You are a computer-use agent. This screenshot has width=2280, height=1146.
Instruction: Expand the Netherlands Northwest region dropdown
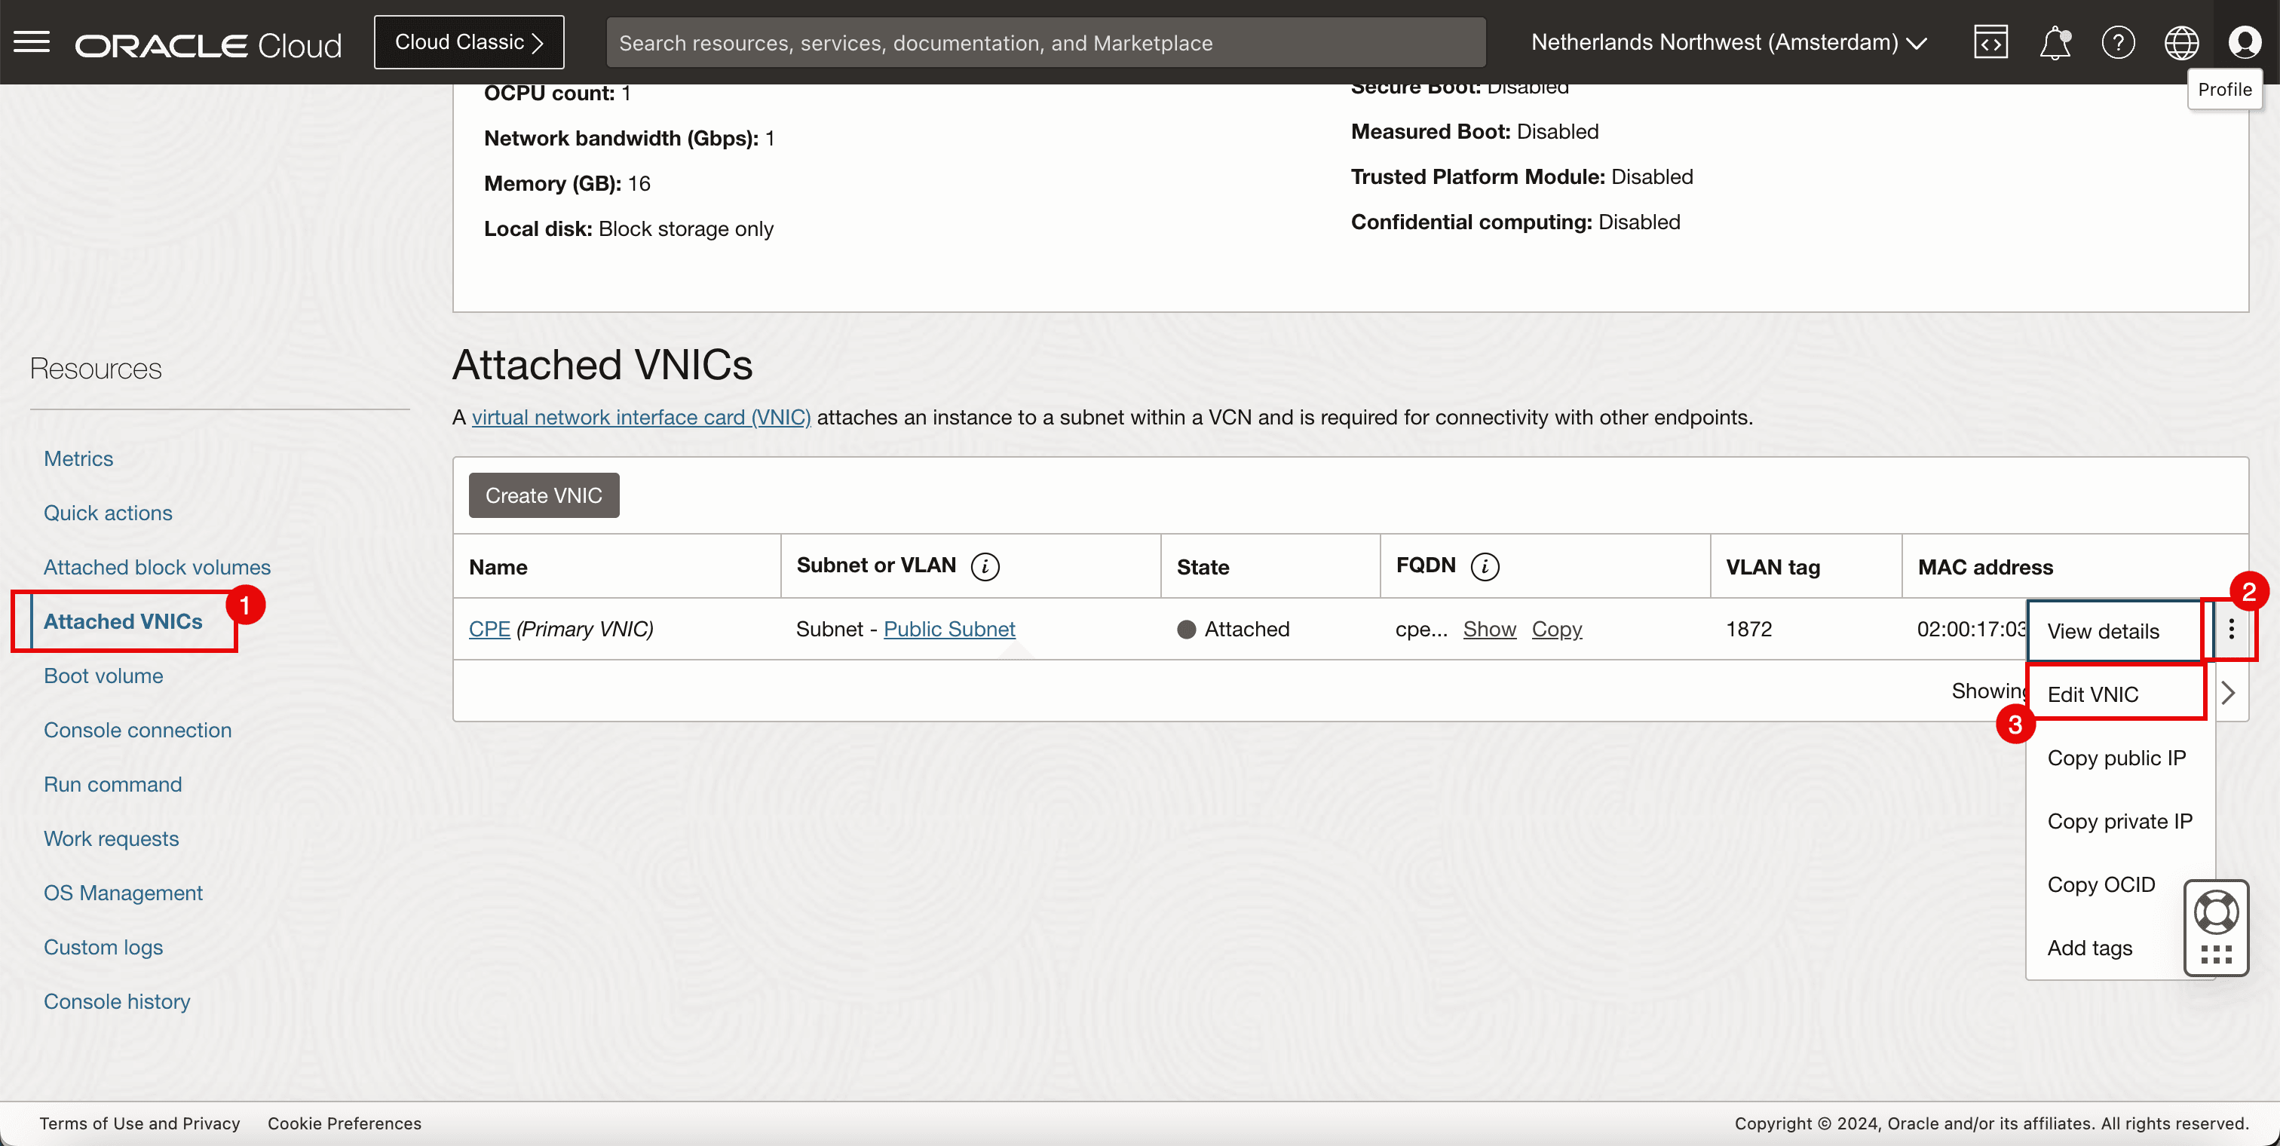(1729, 41)
